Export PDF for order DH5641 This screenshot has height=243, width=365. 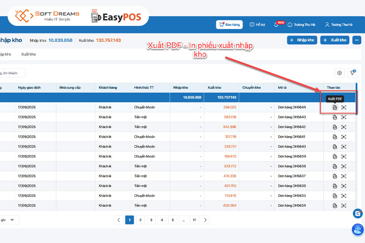(335, 137)
